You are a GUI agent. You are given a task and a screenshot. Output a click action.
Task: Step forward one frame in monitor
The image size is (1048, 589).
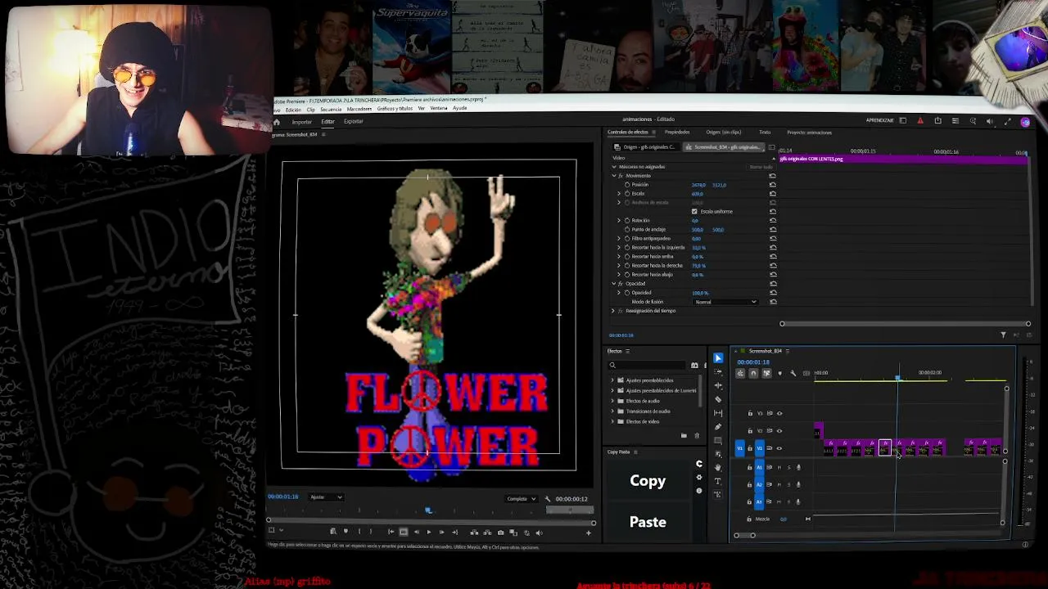(x=441, y=533)
